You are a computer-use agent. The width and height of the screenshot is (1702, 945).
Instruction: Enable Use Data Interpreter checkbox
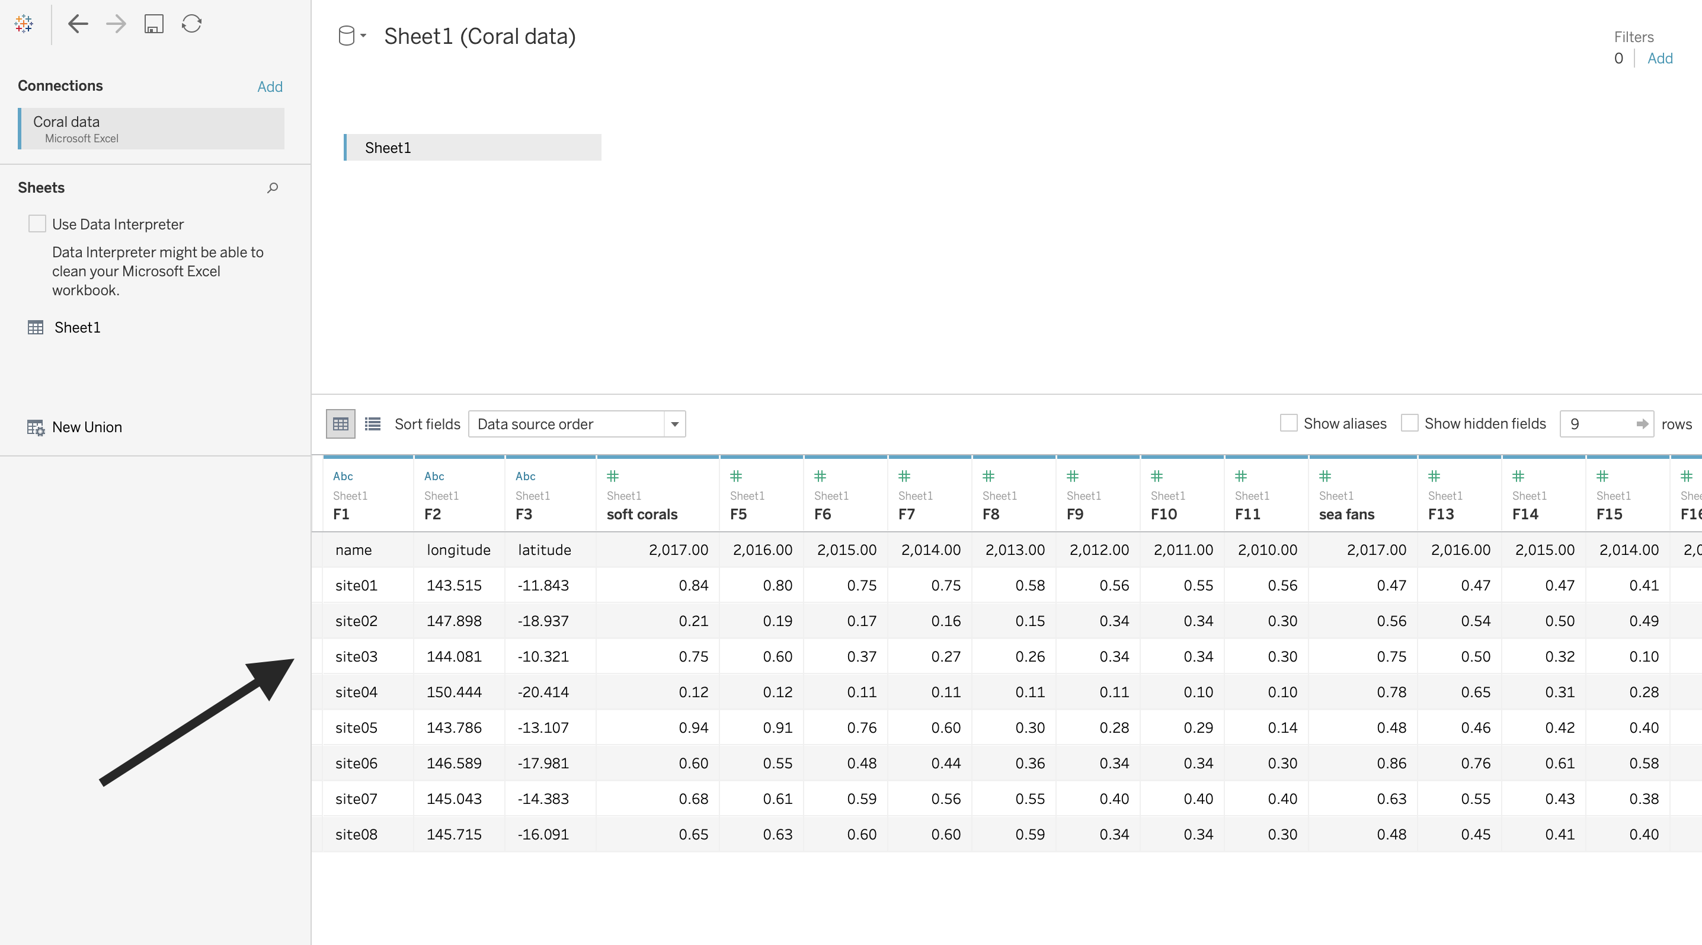(x=37, y=224)
